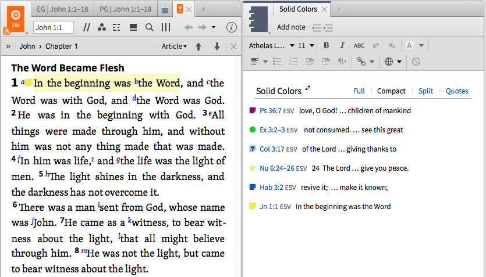486x277 pixels.
Task: Open the globe language dropdown arrow
Action: [x=399, y=62]
